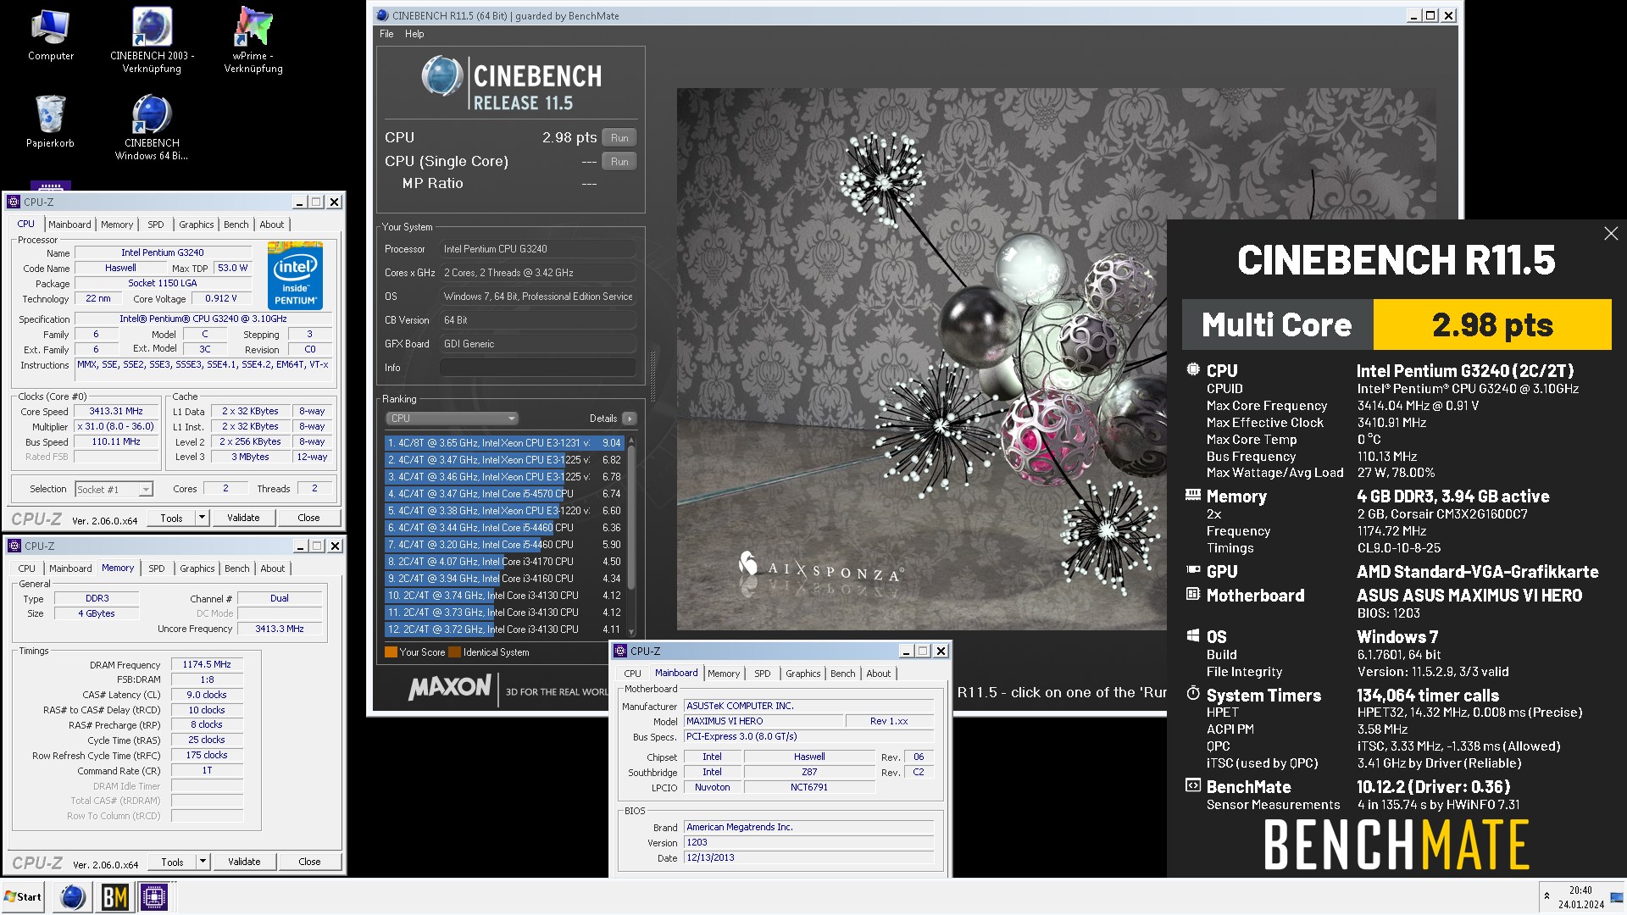Open the CPU ranking dropdown
This screenshot has height=915, width=1627.
(452, 419)
